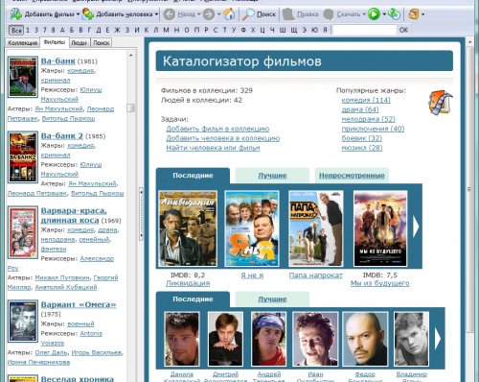The width and height of the screenshot is (479, 382).
Task: Show next films with right arrow
Action: (x=416, y=227)
